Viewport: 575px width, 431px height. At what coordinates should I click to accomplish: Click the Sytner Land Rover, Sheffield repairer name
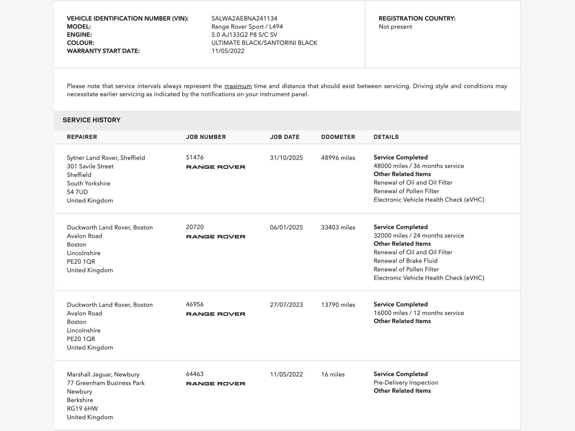pyautogui.click(x=106, y=158)
